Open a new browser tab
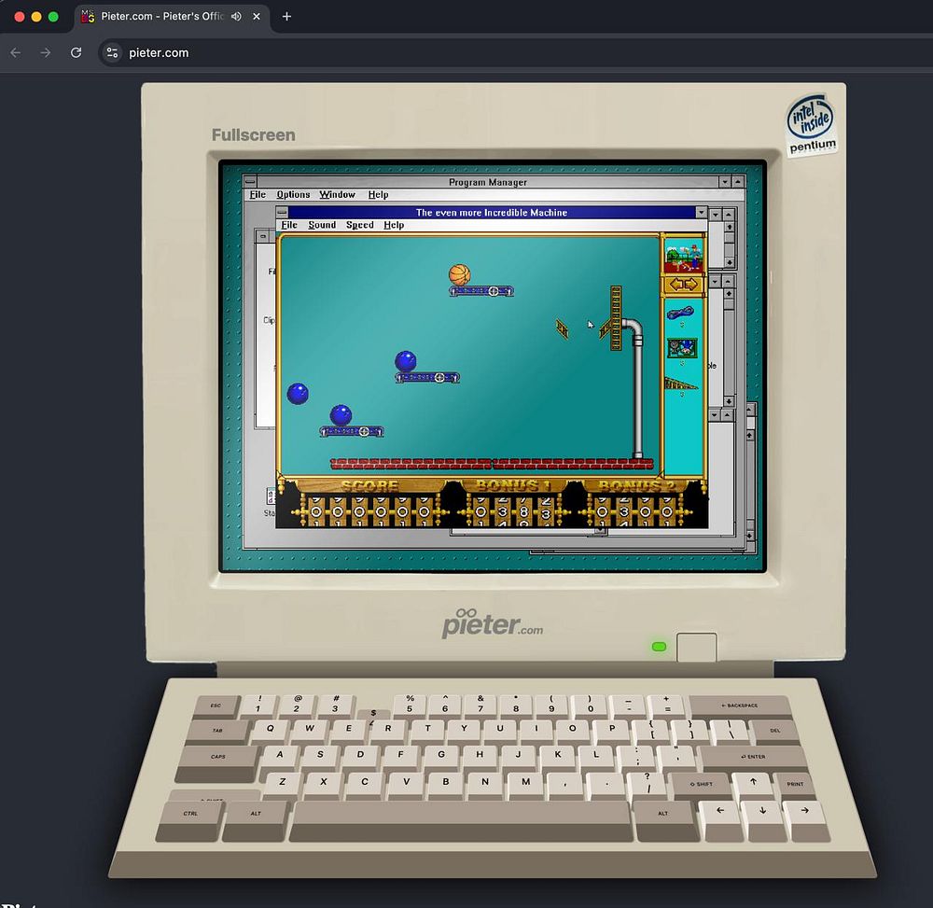933x908 pixels. pos(286,17)
